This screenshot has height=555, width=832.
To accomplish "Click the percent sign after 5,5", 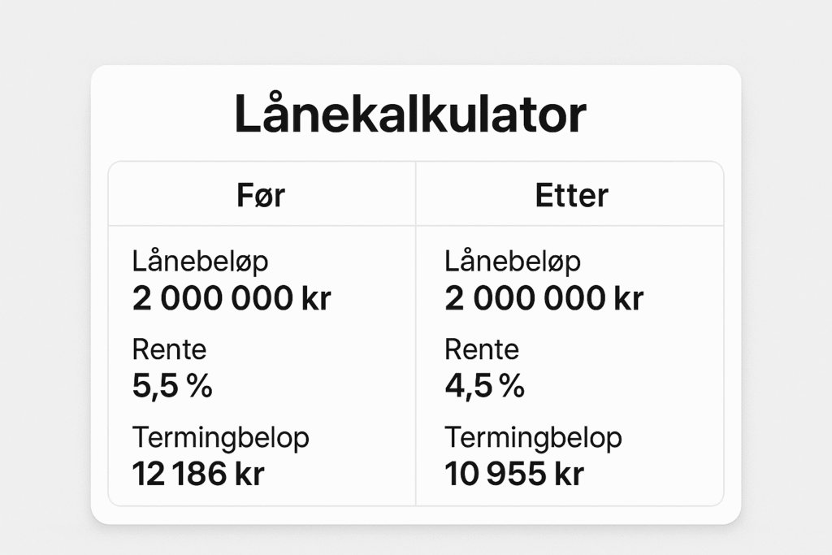I will pos(200,387).
